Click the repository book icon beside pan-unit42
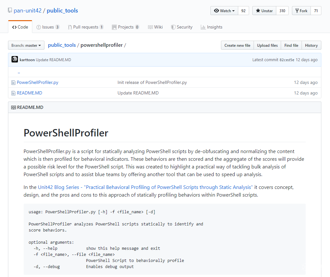The height and width of the screenshot is (277, 330). (x=10, y=11)
